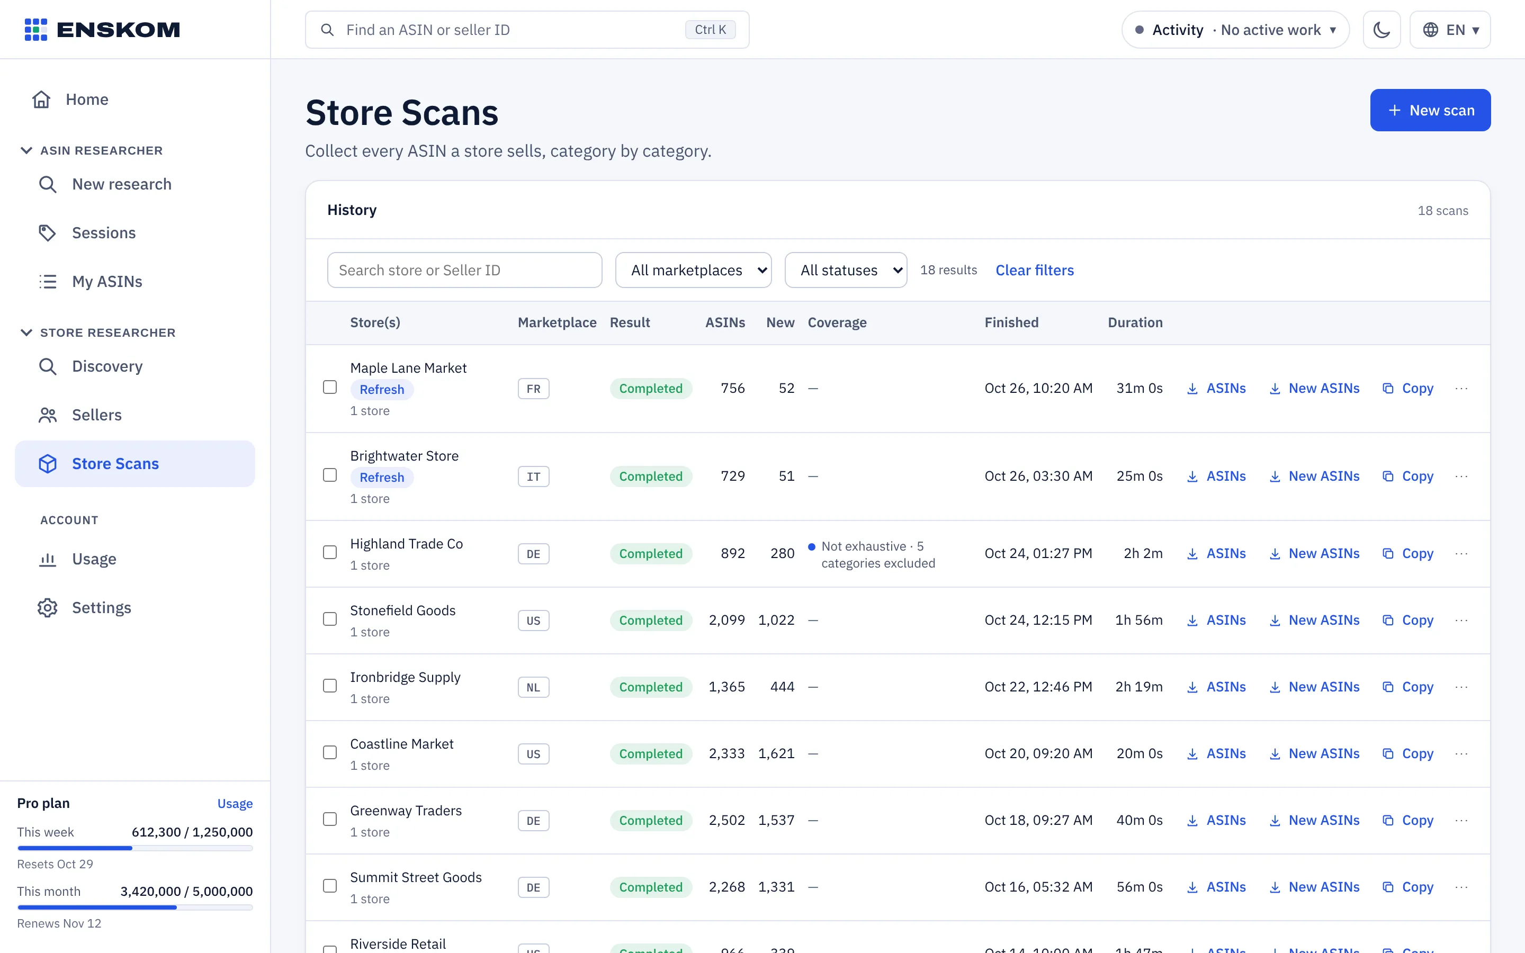Navigate to Sellers in the sidebar

pos(135,415)
